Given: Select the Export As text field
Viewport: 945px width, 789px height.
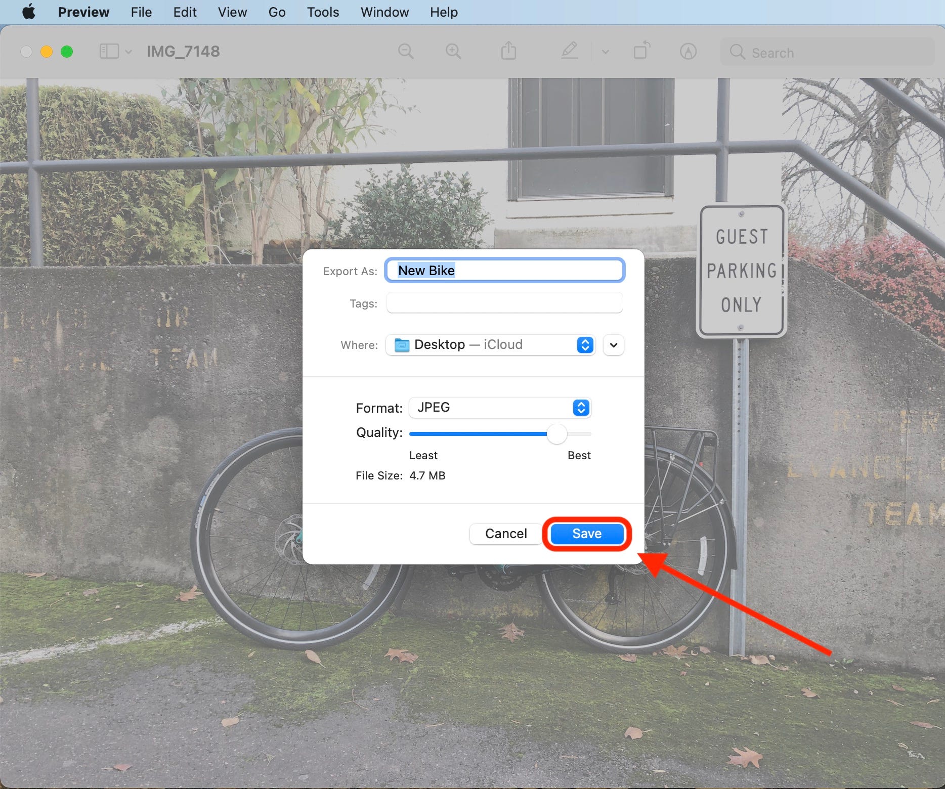Looking at the screenshot, I should 504,270.
